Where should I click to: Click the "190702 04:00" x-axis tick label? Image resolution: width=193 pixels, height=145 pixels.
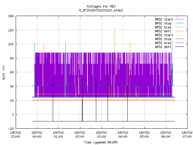pos(123,135)
